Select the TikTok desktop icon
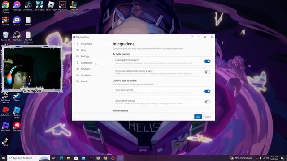Viewport: 287px width, 161px height. (x=5, y=142)
